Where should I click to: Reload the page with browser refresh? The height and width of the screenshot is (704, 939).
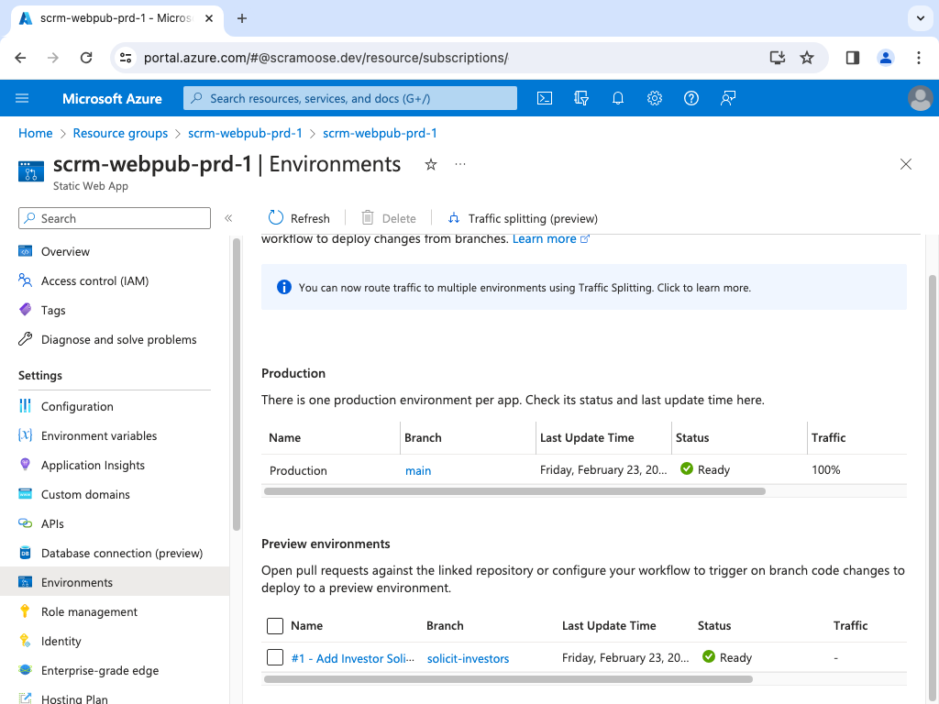[x=86, y=58]
